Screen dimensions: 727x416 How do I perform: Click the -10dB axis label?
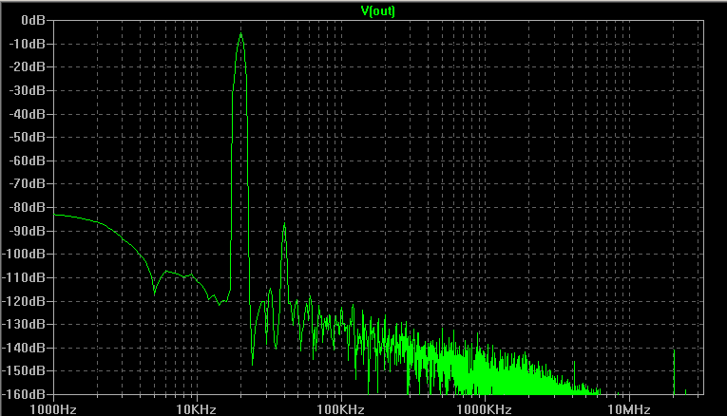click(28, 44)
